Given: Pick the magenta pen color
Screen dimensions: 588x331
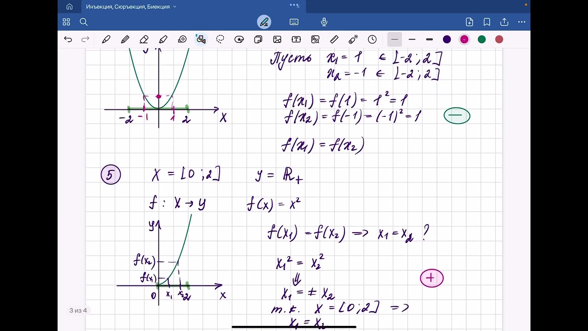Looking at the screenshot, I should click(464, 40).
